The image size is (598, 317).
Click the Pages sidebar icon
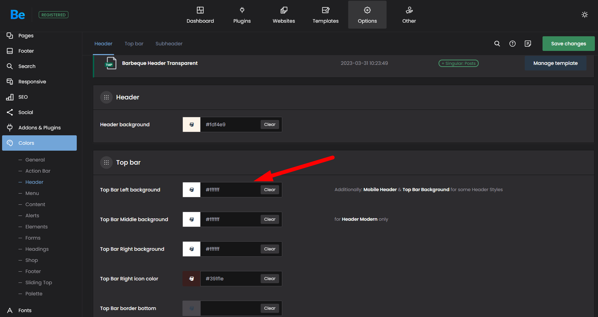coord(10,36)
